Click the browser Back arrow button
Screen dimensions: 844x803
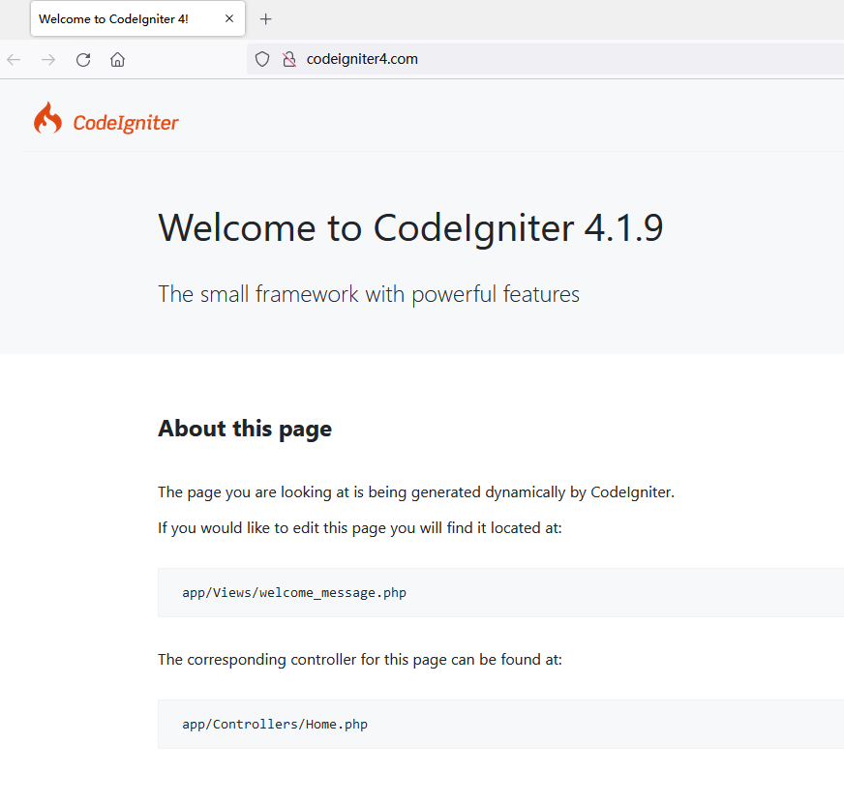click(14, 60)
